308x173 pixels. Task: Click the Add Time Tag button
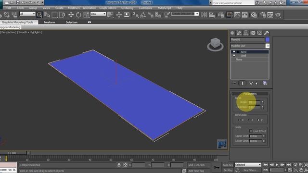(196, 171)
